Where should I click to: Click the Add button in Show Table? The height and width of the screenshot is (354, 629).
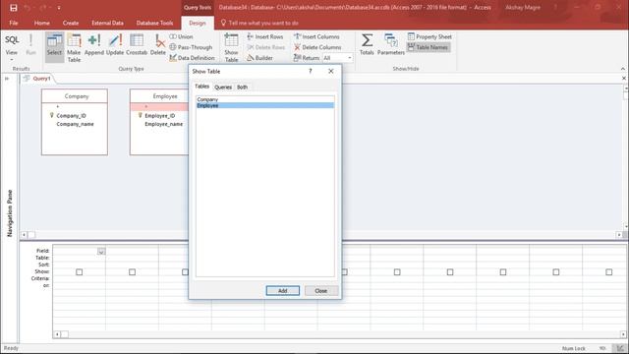283,291
